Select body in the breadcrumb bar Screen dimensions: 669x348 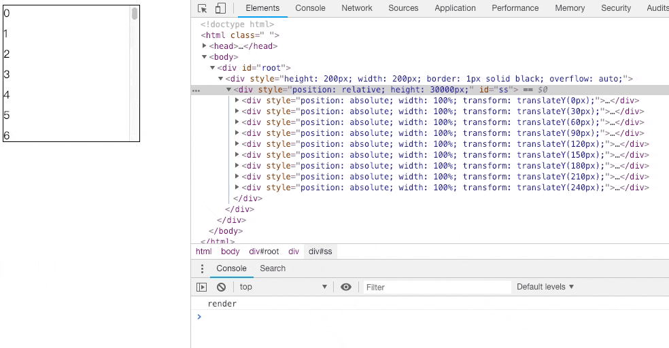pos(230,251)
